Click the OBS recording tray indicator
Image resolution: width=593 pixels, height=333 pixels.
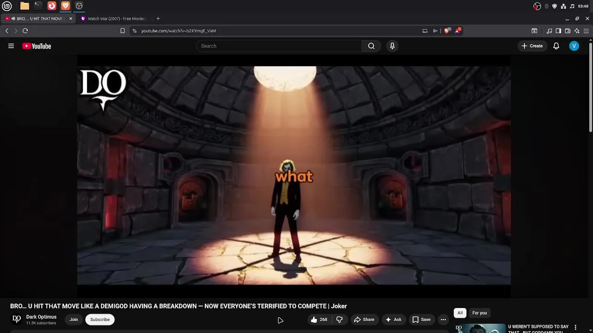click(x=537, y=6)
